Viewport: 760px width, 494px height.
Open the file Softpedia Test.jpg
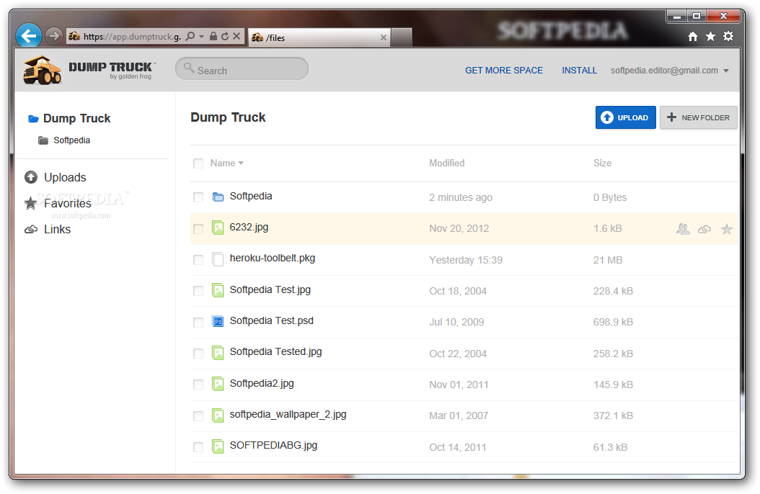(x=270, y=289)
